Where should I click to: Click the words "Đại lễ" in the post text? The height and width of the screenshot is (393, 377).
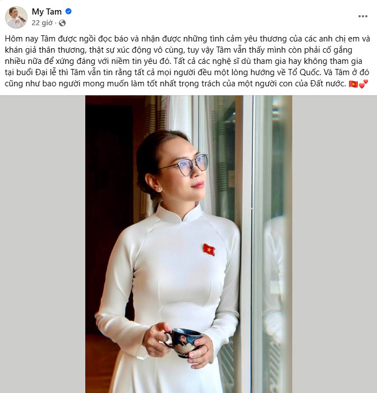pyautogui.click(x=45, y=72)
